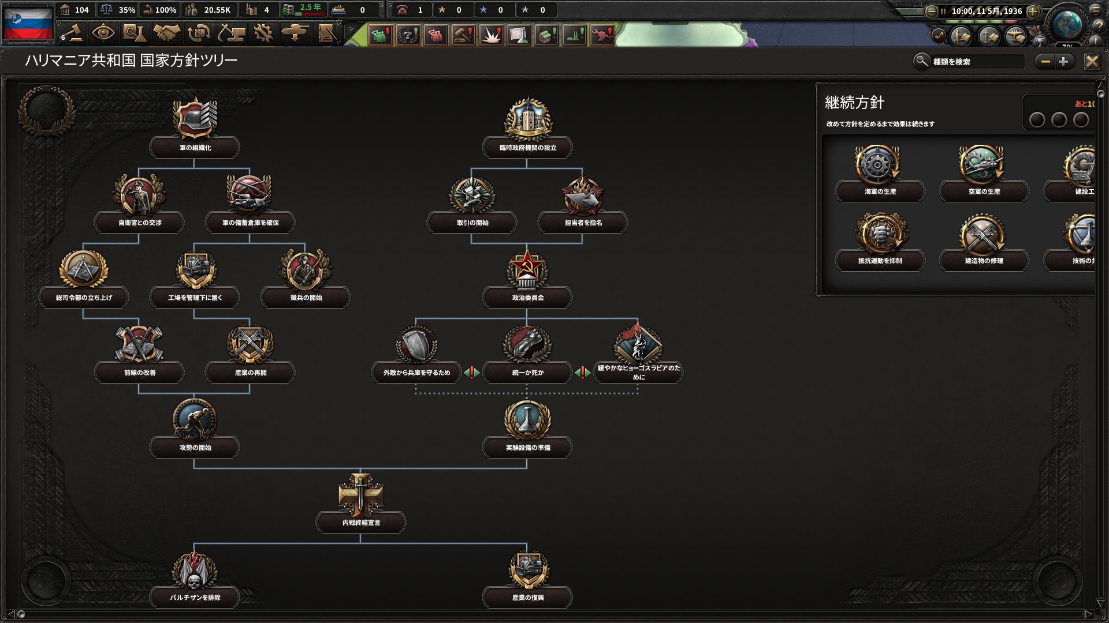1109x623 pixels.
Task: Click the globe minimap button
Action: click(x=1067, y=25)
